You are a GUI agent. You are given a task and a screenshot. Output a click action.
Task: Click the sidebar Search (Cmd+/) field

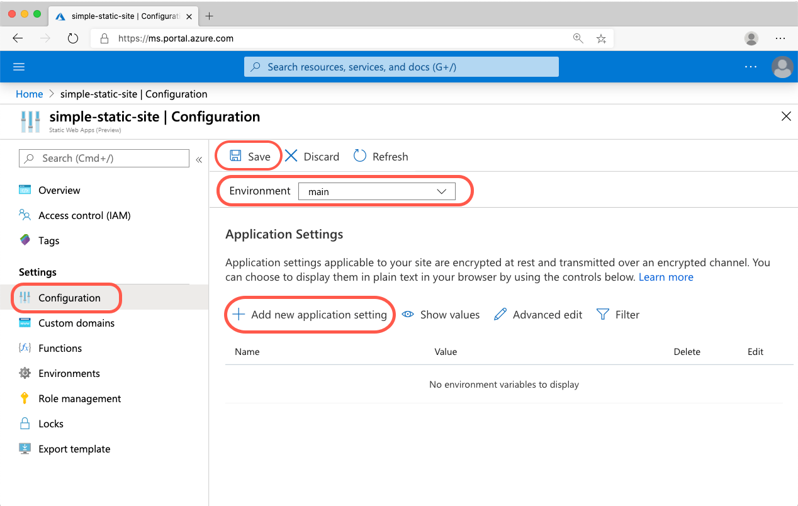[x=104, y=158]
